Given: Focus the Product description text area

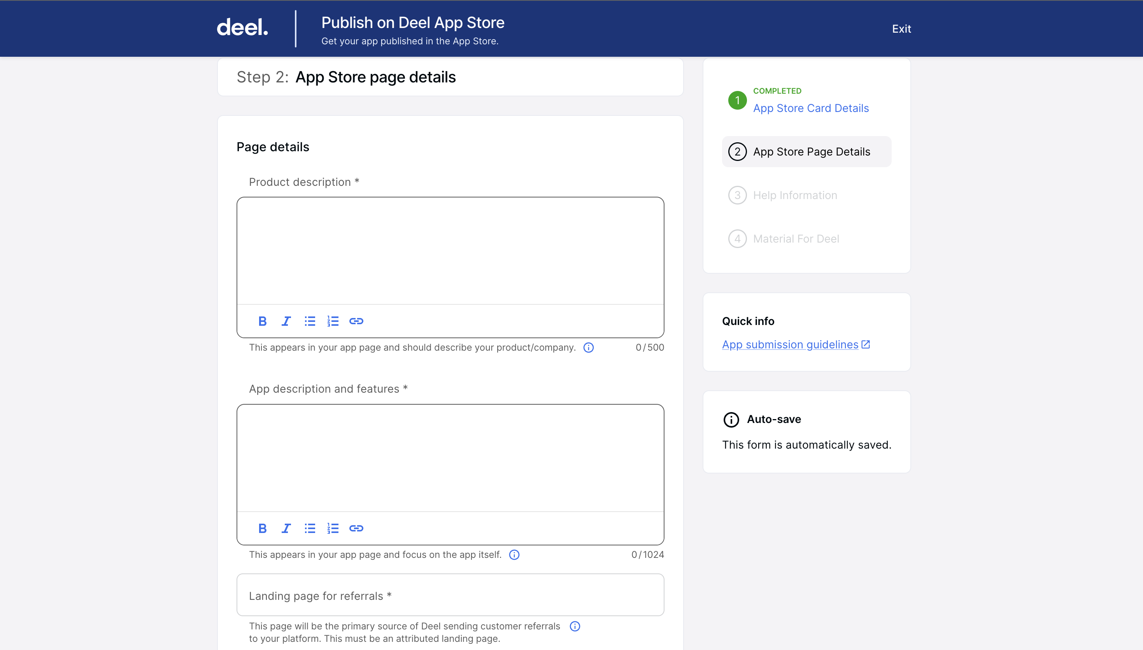Looking at the screenshot, I should click(450, 250).
